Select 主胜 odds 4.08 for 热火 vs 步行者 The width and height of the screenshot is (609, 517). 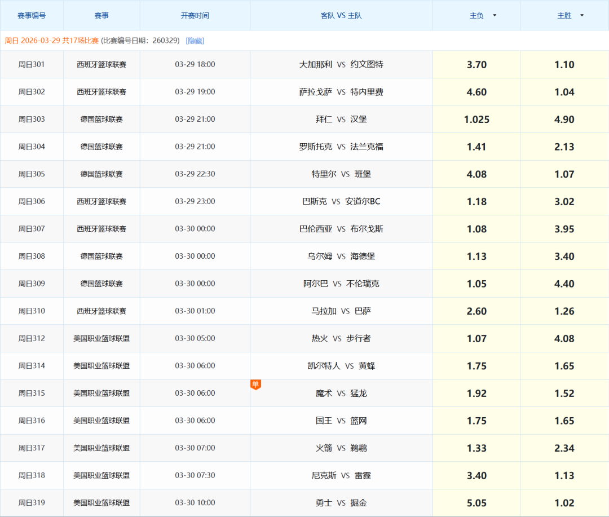pos(564,338)
